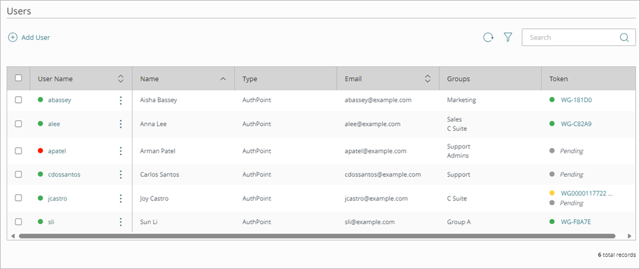Click into the Search input field
The height and width of the screenshot is (269, 640).
(569, 37)
